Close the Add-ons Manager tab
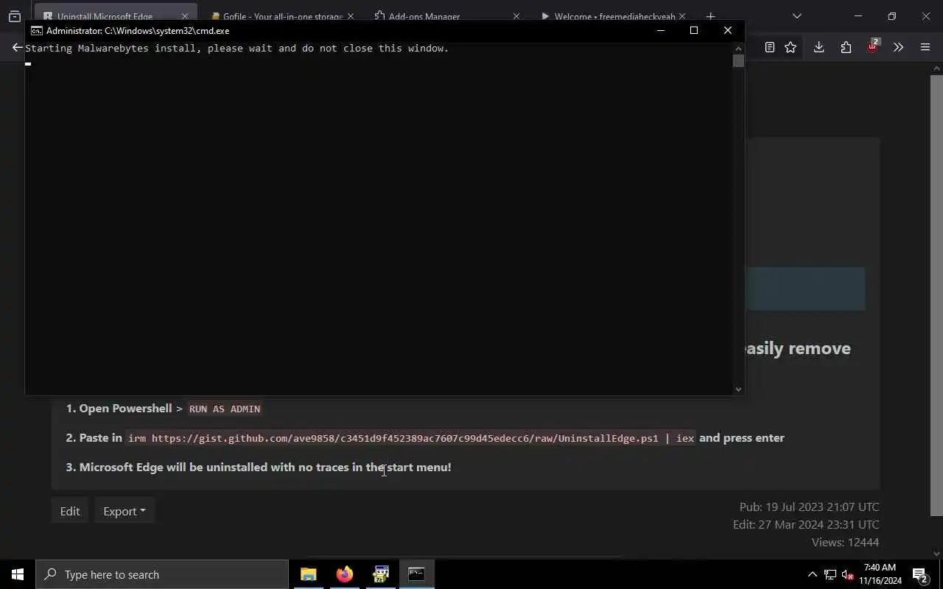 516,16
